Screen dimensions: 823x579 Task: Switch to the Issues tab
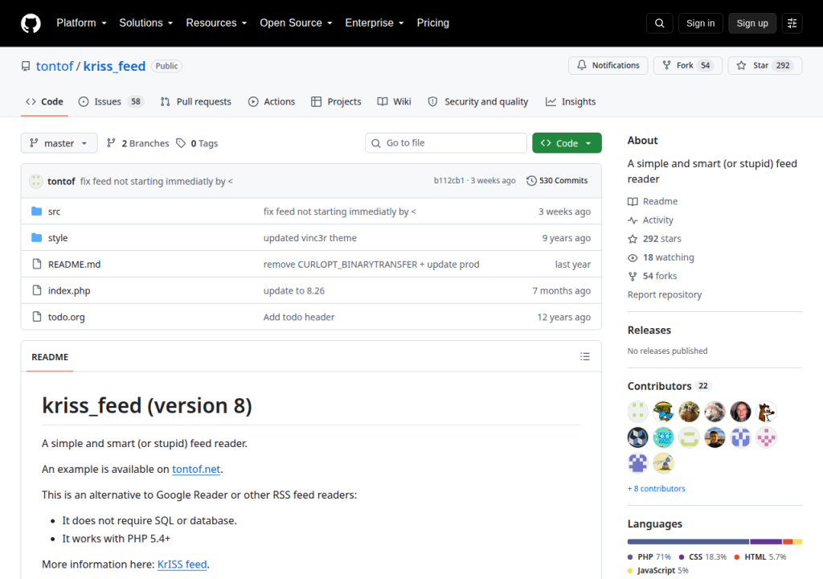(111, 101)
